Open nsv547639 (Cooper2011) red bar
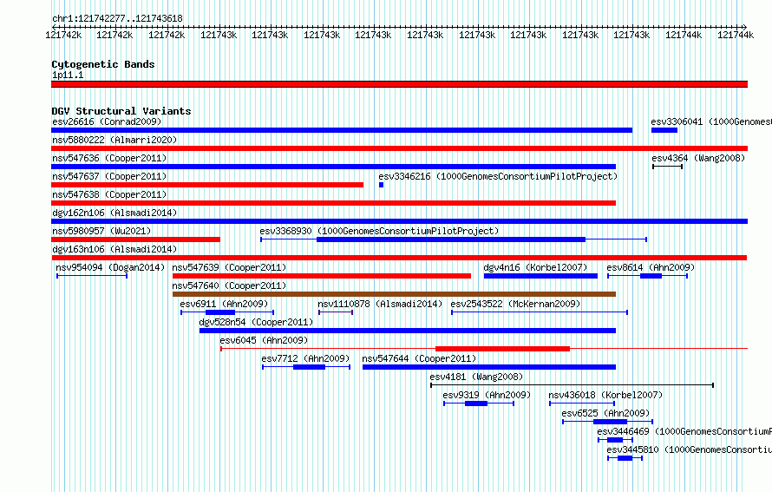Viewport: 772px width, 492px height. [322, 276]
